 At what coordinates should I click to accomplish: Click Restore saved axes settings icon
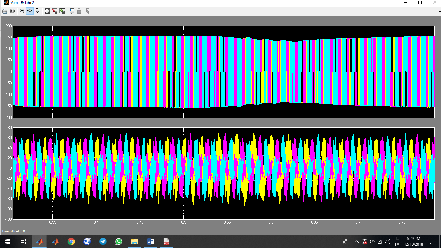[x=62, y=11]
